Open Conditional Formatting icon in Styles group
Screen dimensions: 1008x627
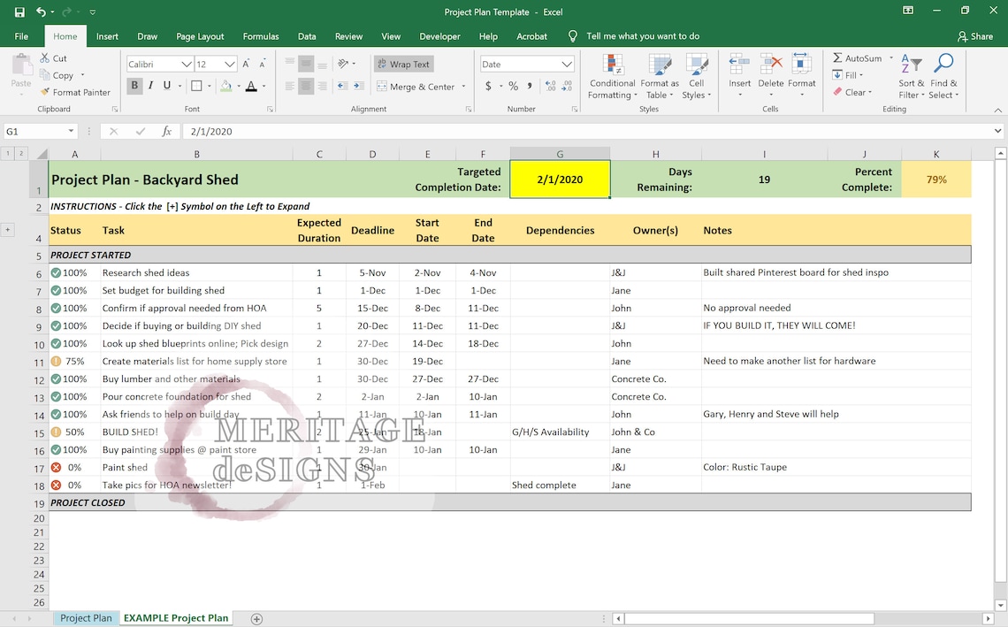coord(613,65)
